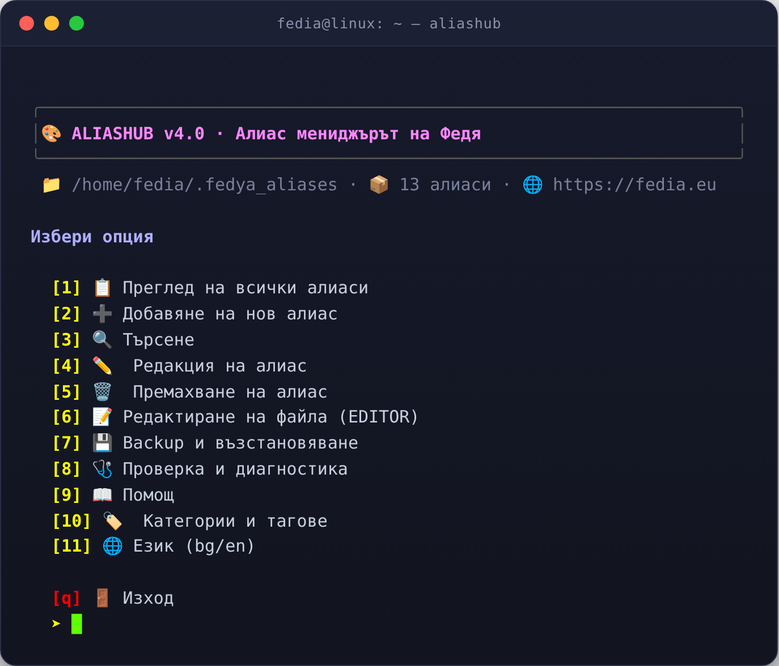This screenshot has width=779, height=666.
Task: Click the globe icon before https://fedia.eu
Action: pyautogui.click(x=532, y=185)
